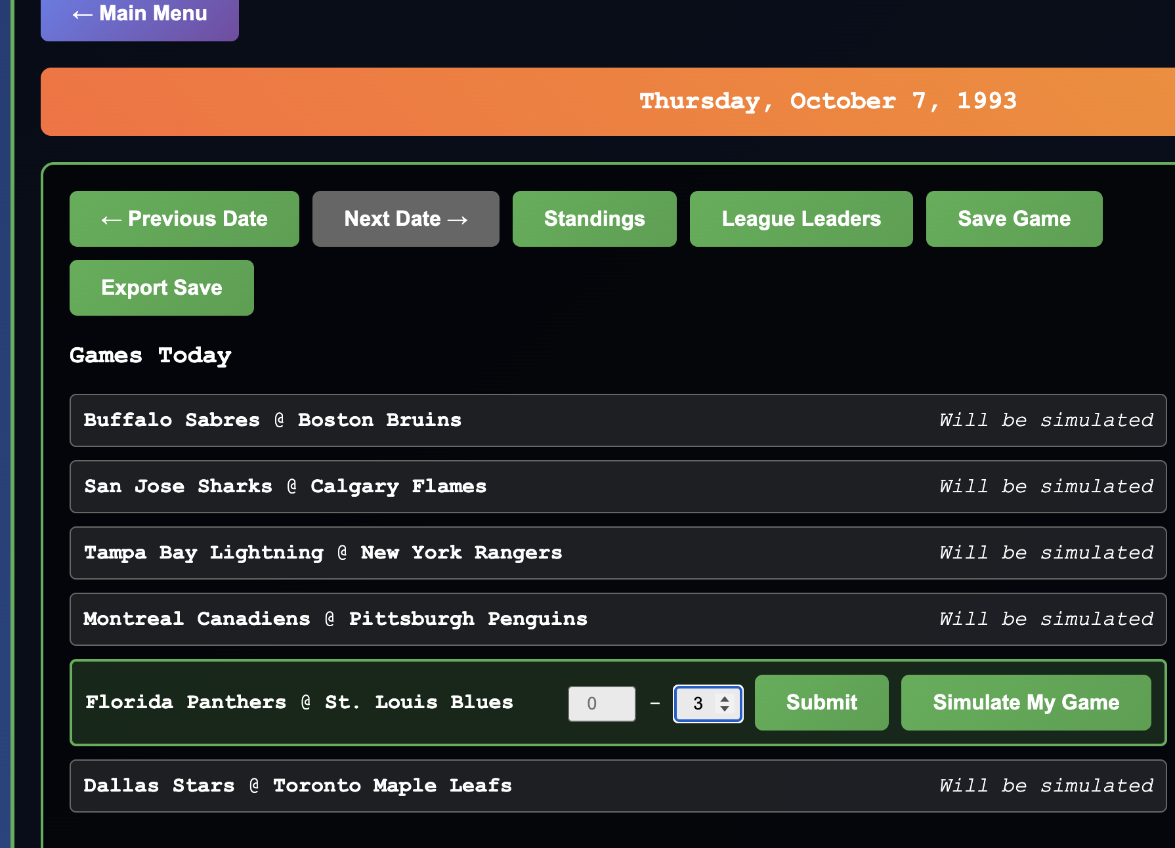The width and height of the screenshot is (1175, 848).
Task: Click the Export Save button
Action: point(161,287)
